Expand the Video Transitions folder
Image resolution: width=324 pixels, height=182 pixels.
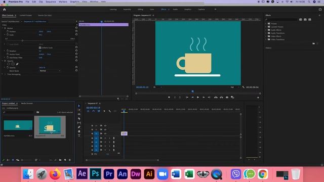point(266,39)
